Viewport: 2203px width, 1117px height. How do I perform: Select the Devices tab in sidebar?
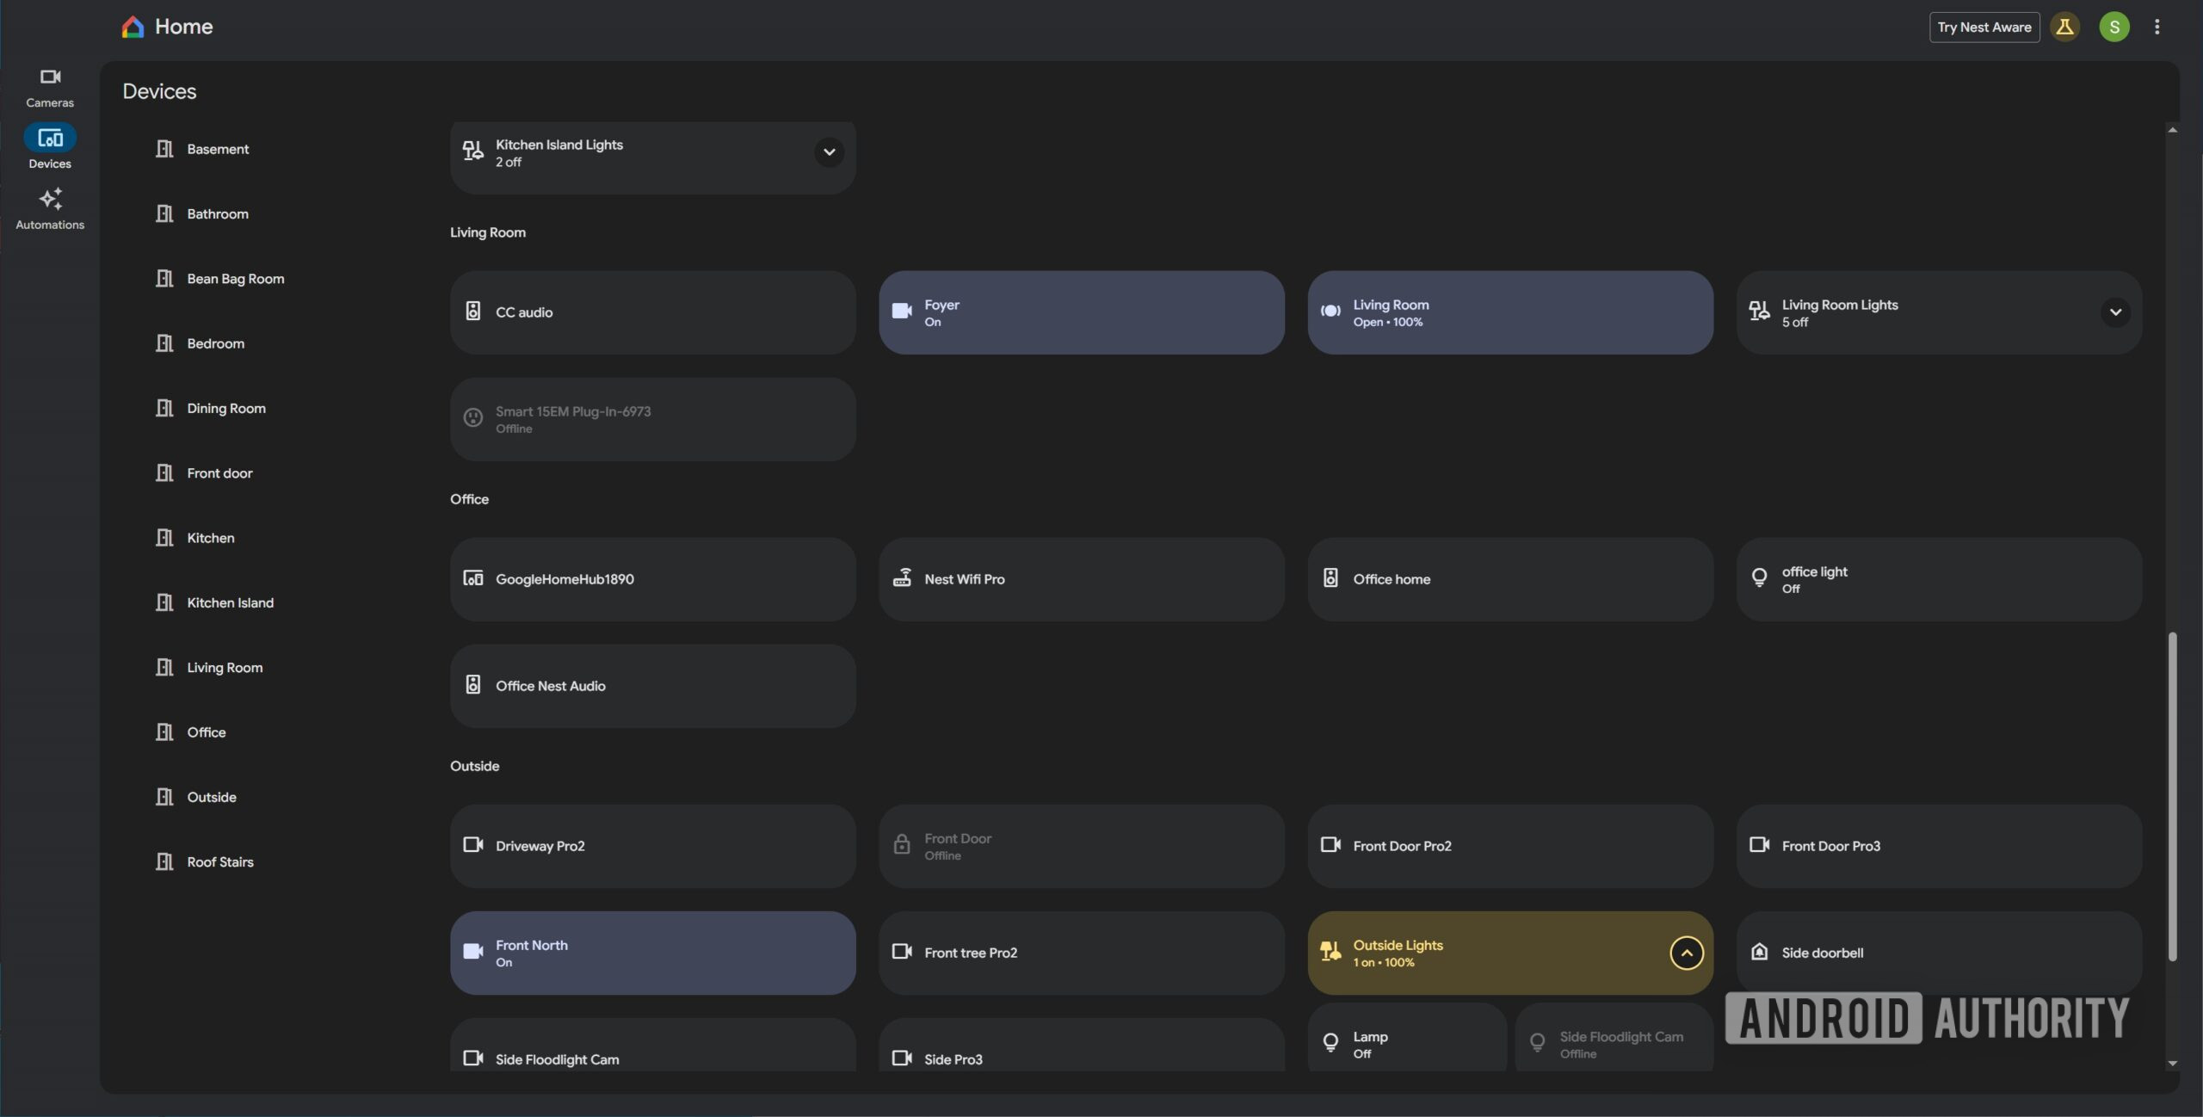(x=50, y=146)
